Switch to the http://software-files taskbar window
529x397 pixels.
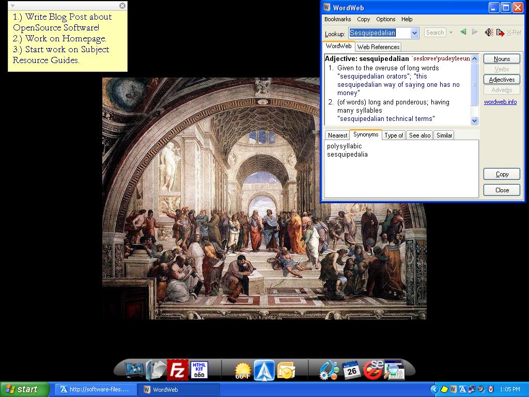tap(95, 390)
